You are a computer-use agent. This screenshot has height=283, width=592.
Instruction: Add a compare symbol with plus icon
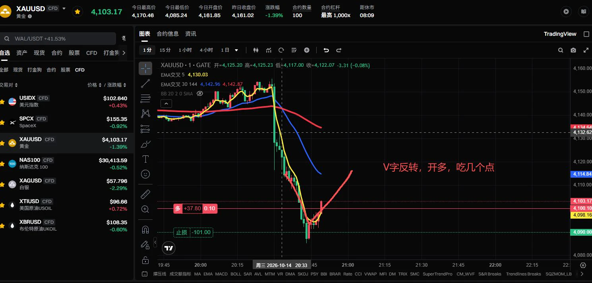coord(307,50)
